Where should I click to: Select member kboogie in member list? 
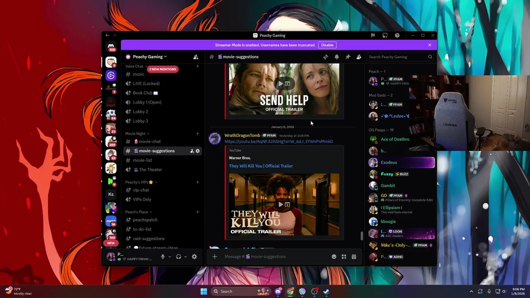[x=402, y=222]
